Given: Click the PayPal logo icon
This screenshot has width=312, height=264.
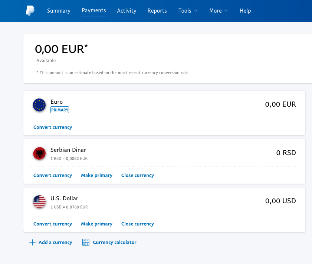Looking at the screenshot, I should (x=30, y=11).
